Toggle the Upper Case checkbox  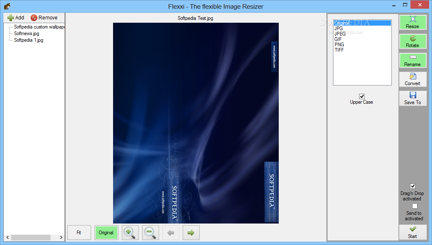[x=362, y=96]
